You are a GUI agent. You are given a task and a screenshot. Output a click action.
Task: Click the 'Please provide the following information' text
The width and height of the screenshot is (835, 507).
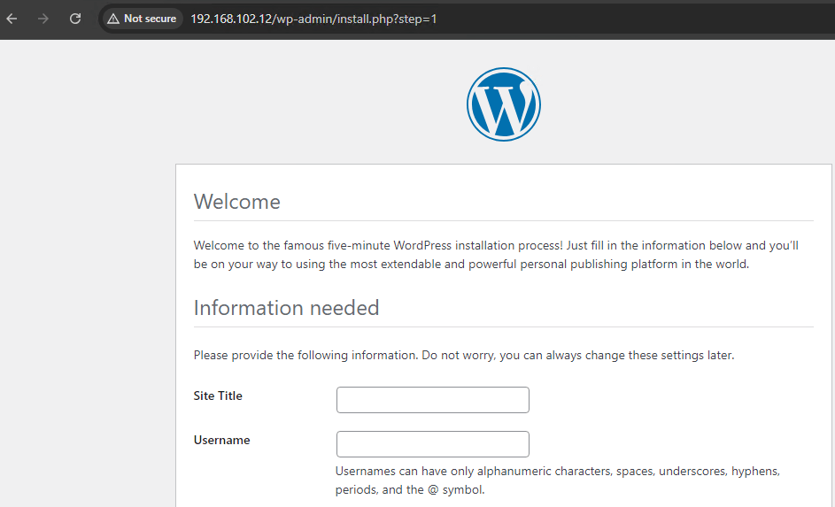(x=464, y=356)
